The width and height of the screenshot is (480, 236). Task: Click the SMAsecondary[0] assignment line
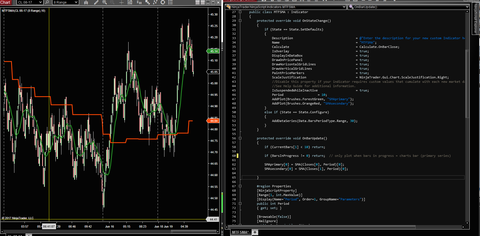(306, 169)
